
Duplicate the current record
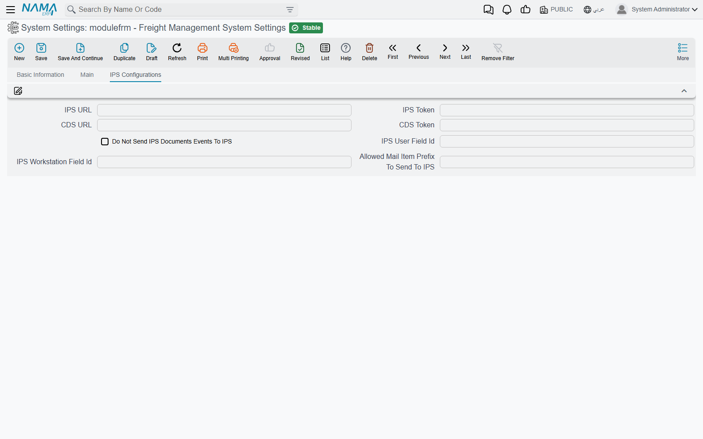pyautogui.click(x=124, y=52)
